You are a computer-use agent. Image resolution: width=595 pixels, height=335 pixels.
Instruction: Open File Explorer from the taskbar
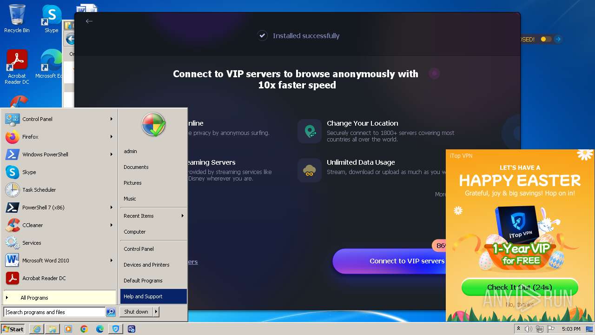tap(53, 329)
